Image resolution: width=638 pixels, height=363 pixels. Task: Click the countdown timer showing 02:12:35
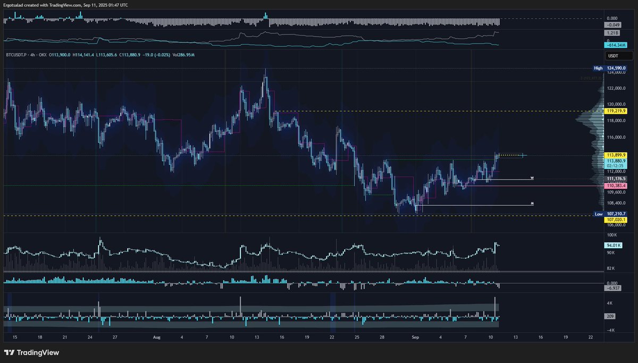click(615, 165)
